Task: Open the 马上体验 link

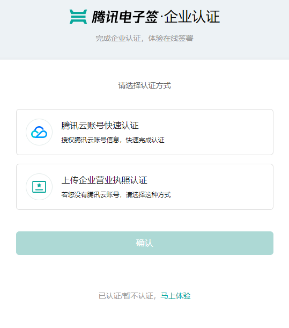Action: click(175, 296)
